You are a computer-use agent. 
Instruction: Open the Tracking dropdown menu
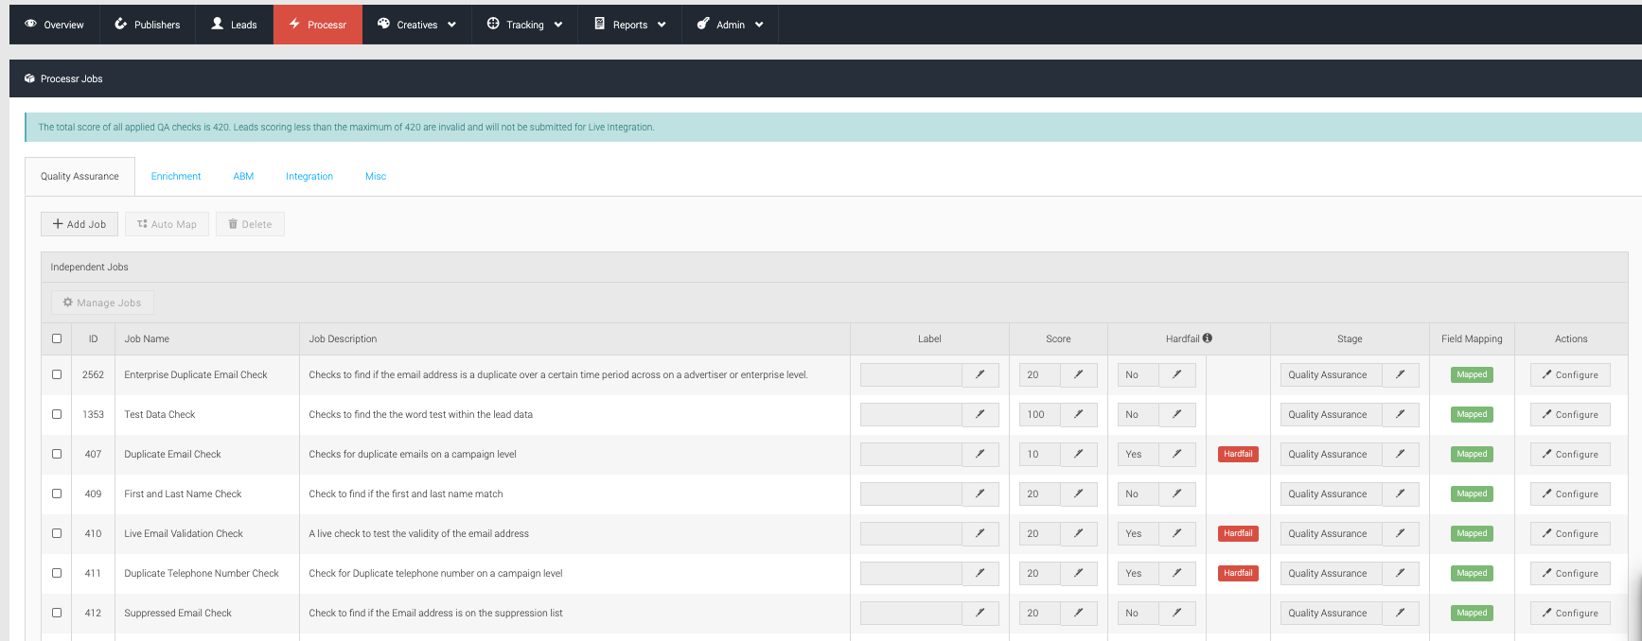(524, 25)
